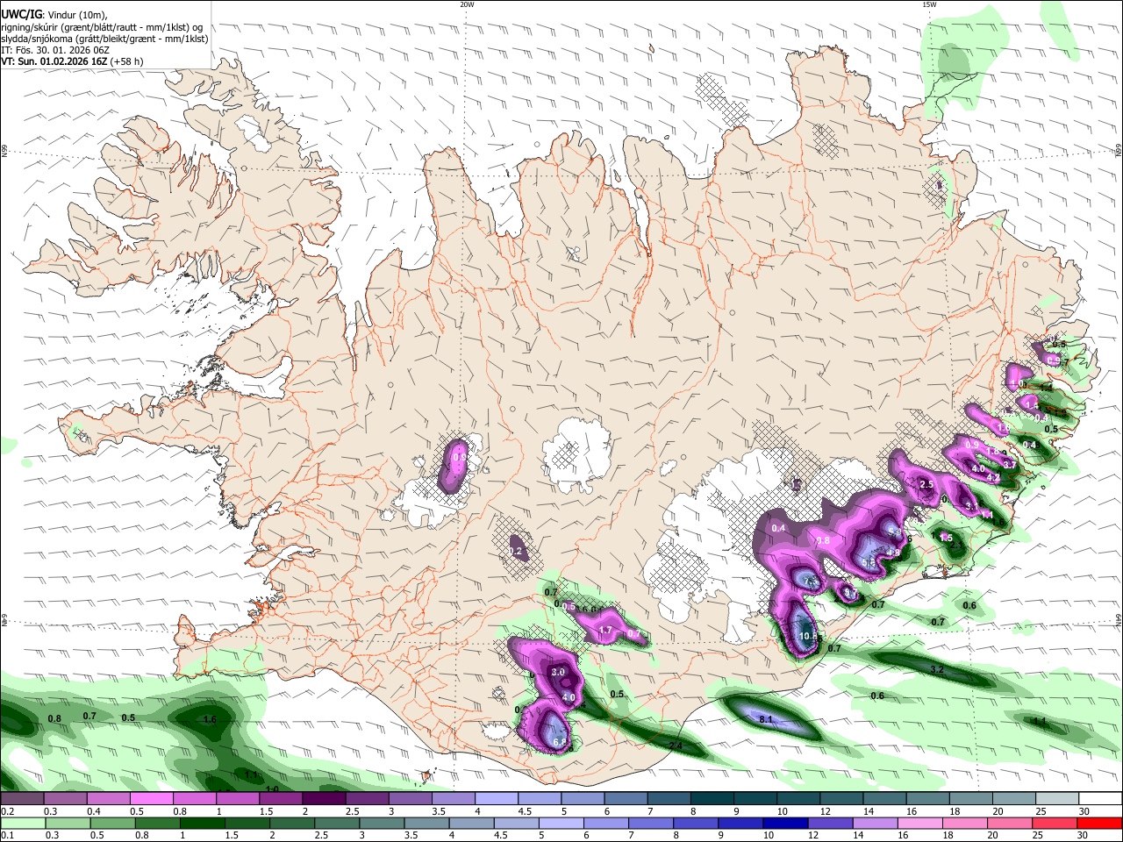Select the 30 label on lower legend row
Viewport: 1123px width, 842px height.
[1082, 836]
